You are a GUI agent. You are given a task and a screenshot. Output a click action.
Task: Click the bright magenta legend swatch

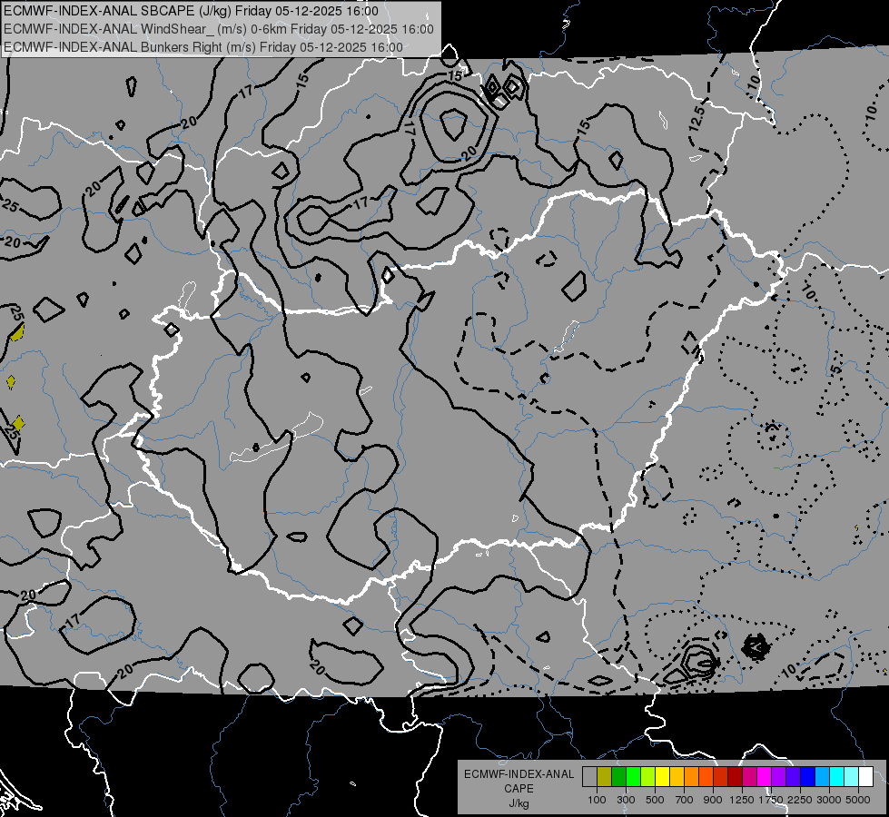[x=765, y=777]
